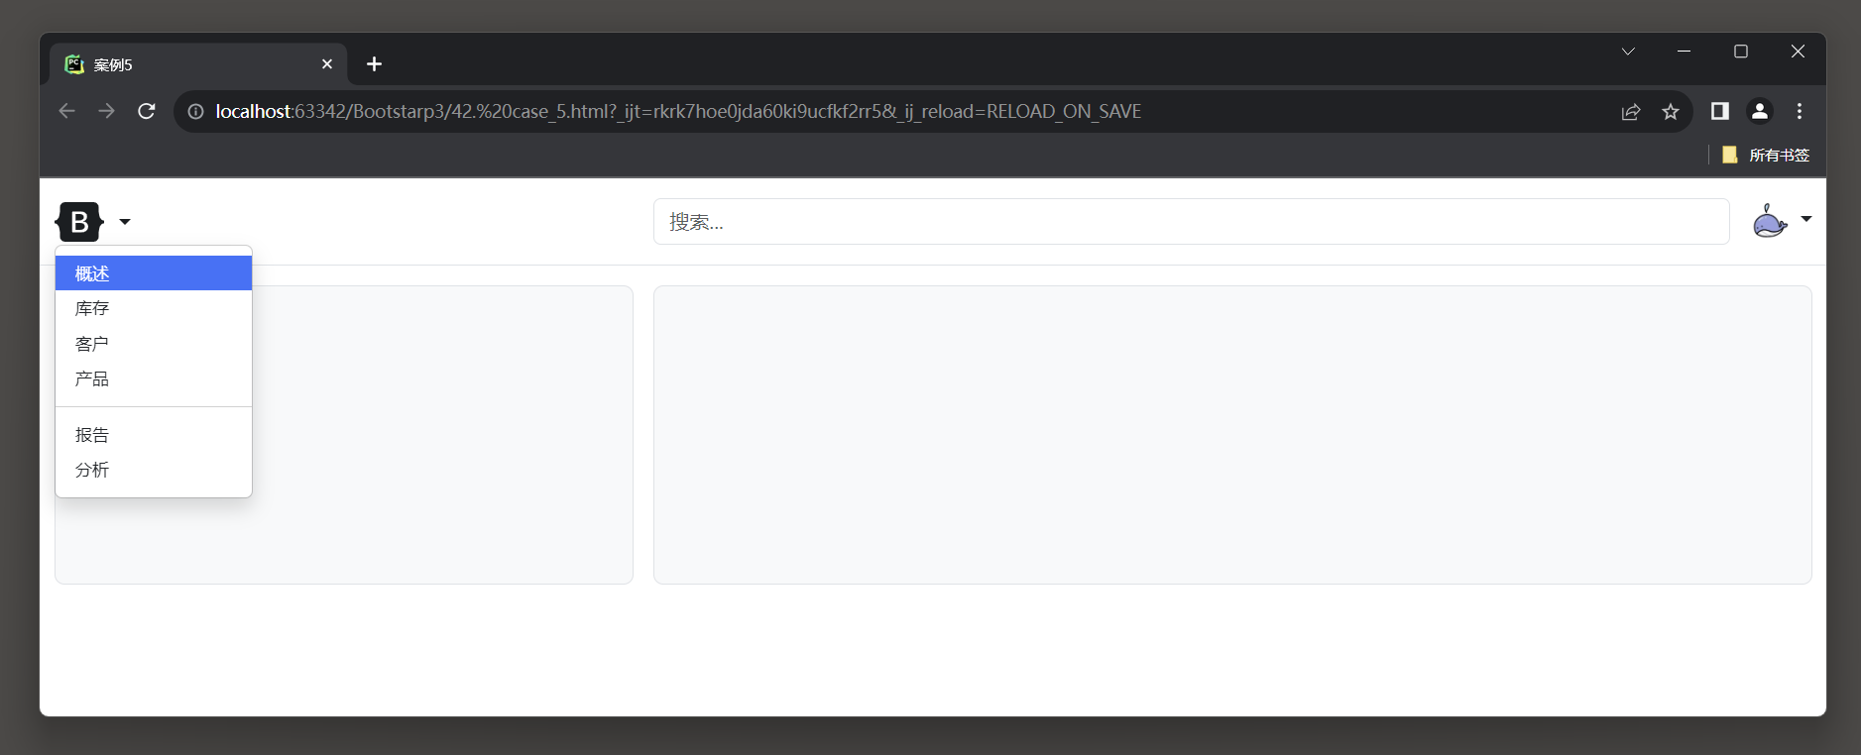
Task: Select the 案例5 browser tab
Action: tap(198, 64)
